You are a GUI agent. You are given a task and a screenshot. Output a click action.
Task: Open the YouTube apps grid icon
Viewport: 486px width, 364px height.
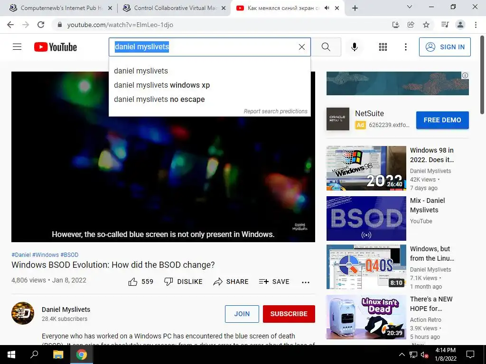(x=383, y=47)
